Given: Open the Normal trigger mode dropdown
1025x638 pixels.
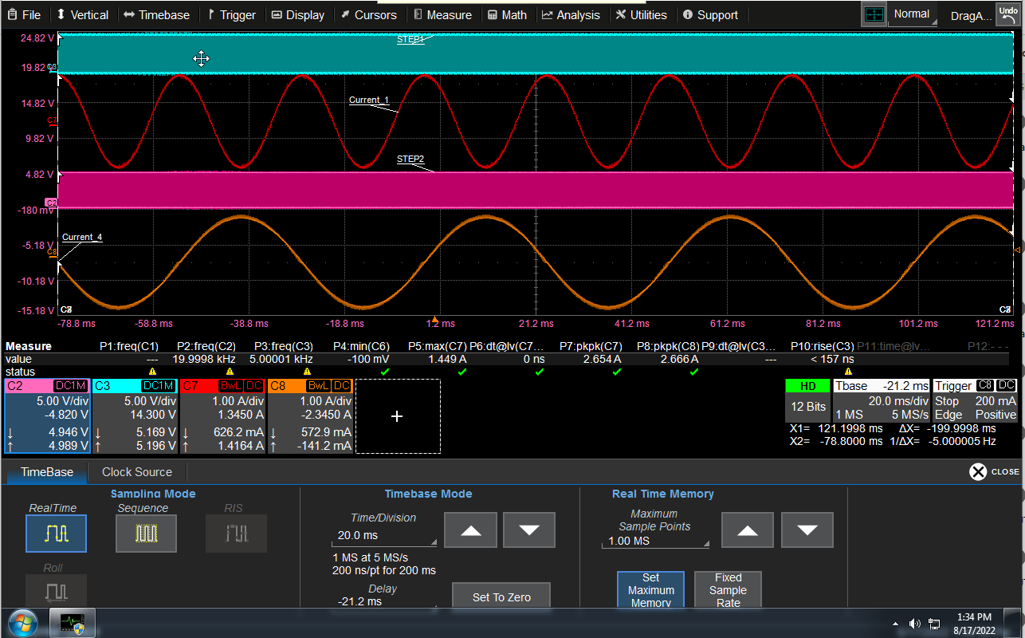Looking at the screenshot, I should click(x=912, y=14).
